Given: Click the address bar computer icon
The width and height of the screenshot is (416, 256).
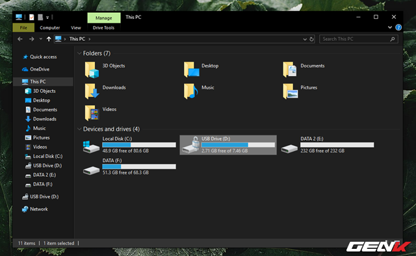Looking at the screenshot, I should tap(58, 39).
